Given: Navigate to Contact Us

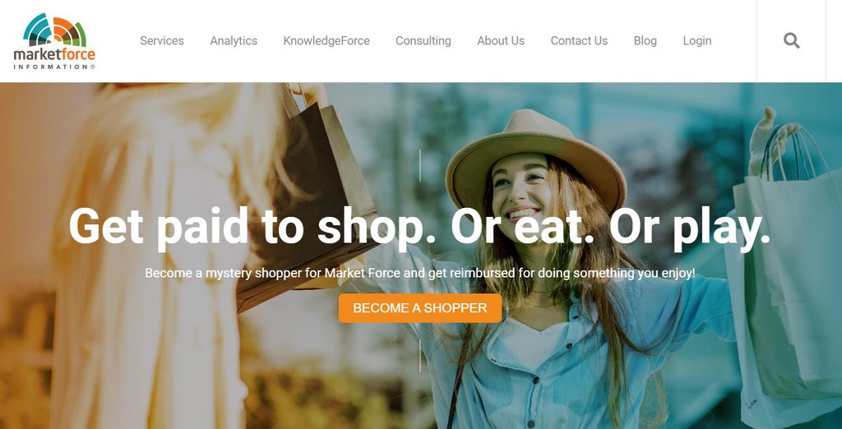Looking at the screenshot, I should [x=579, y=41].
